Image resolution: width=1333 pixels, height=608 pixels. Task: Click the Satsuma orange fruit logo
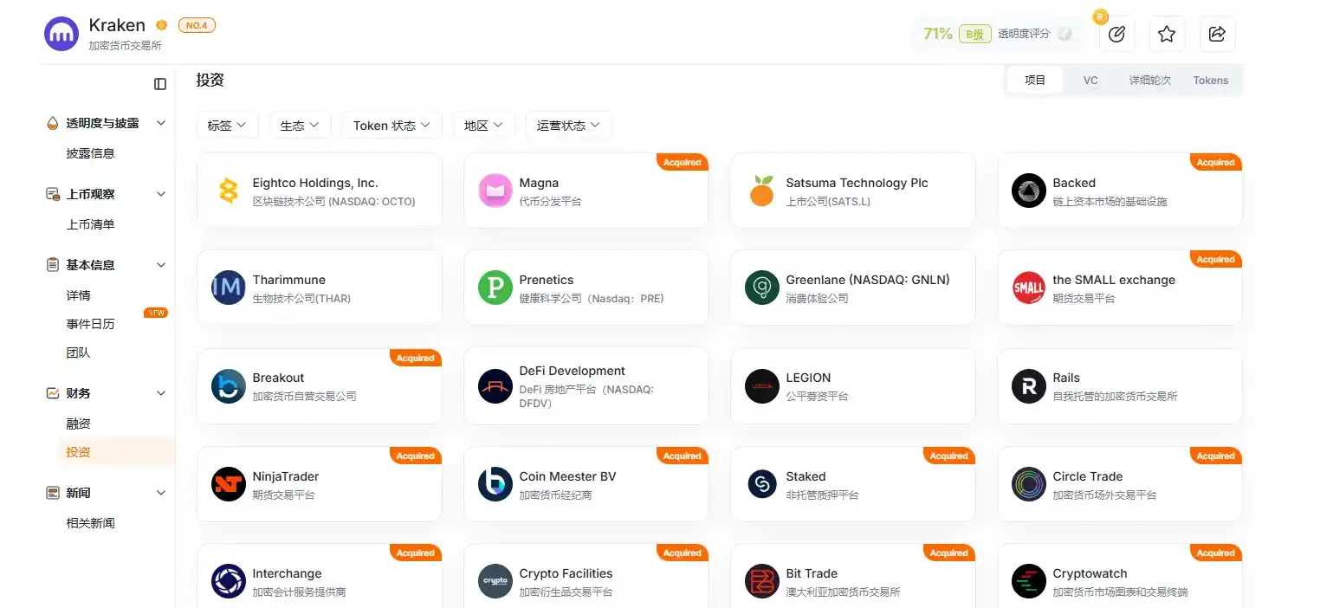pos(762,191)
